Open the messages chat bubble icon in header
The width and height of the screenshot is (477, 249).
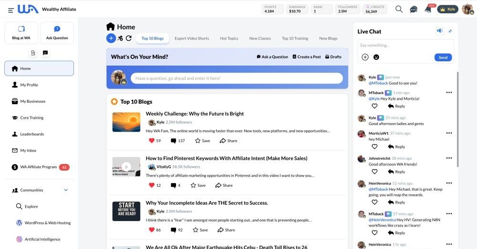coord(414,10)
